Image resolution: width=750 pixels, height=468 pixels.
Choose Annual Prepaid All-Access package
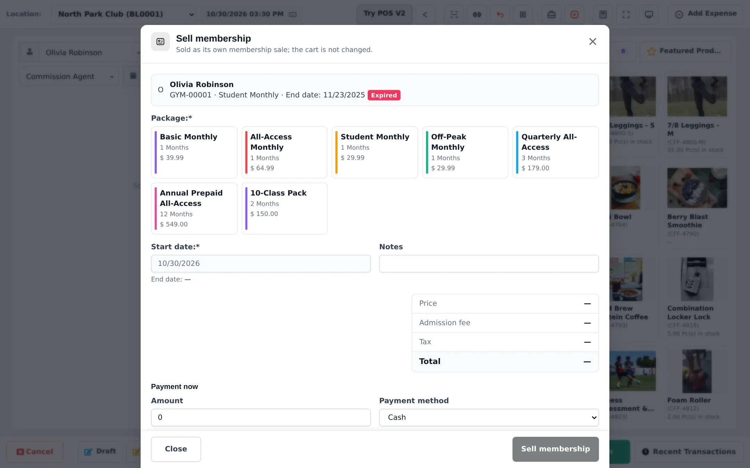[x=194, y=208]
